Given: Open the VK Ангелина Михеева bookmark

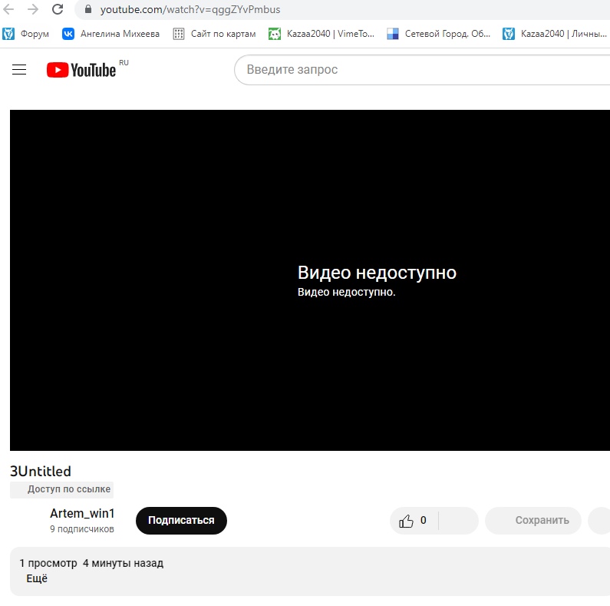Looking at the screenshot, I should (x=111, y=34).
